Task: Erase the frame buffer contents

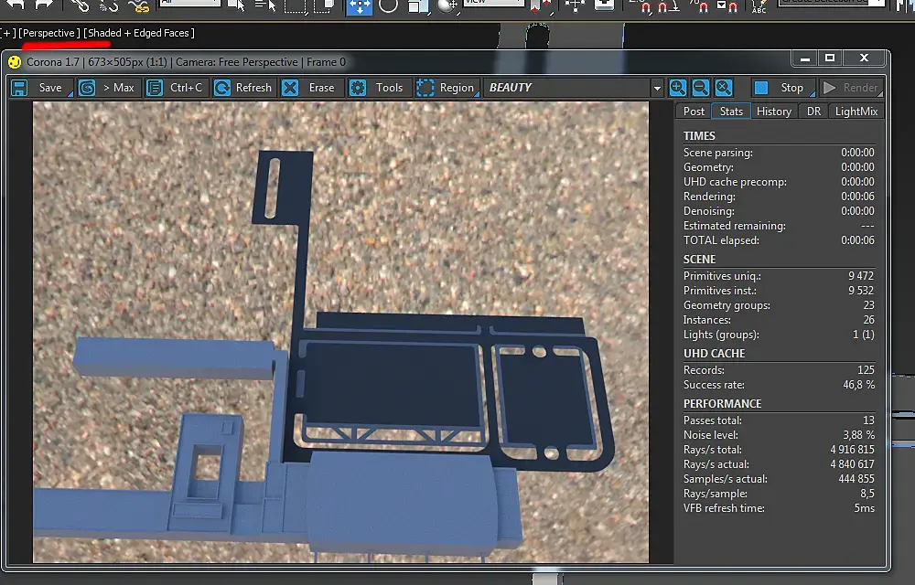Action: (x=311, y=88)
